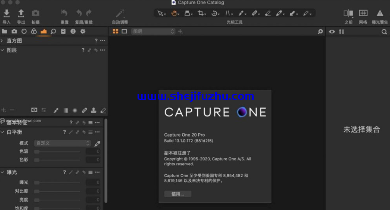Screen dimensions: 390x210
Task: Click the brush icon in 图层 toolbar
Action: 56,110
